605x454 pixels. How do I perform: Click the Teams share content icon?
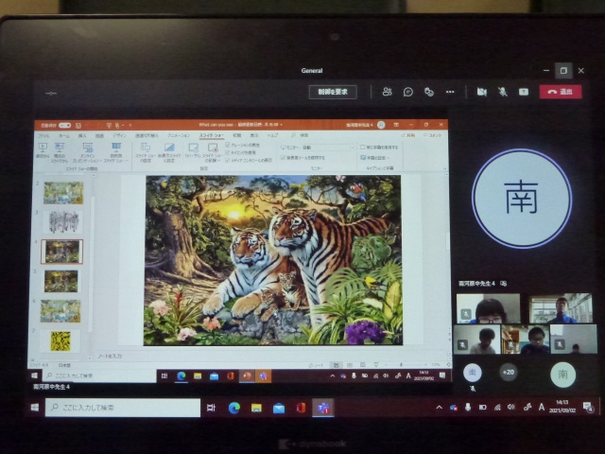(x=524, y=92)
